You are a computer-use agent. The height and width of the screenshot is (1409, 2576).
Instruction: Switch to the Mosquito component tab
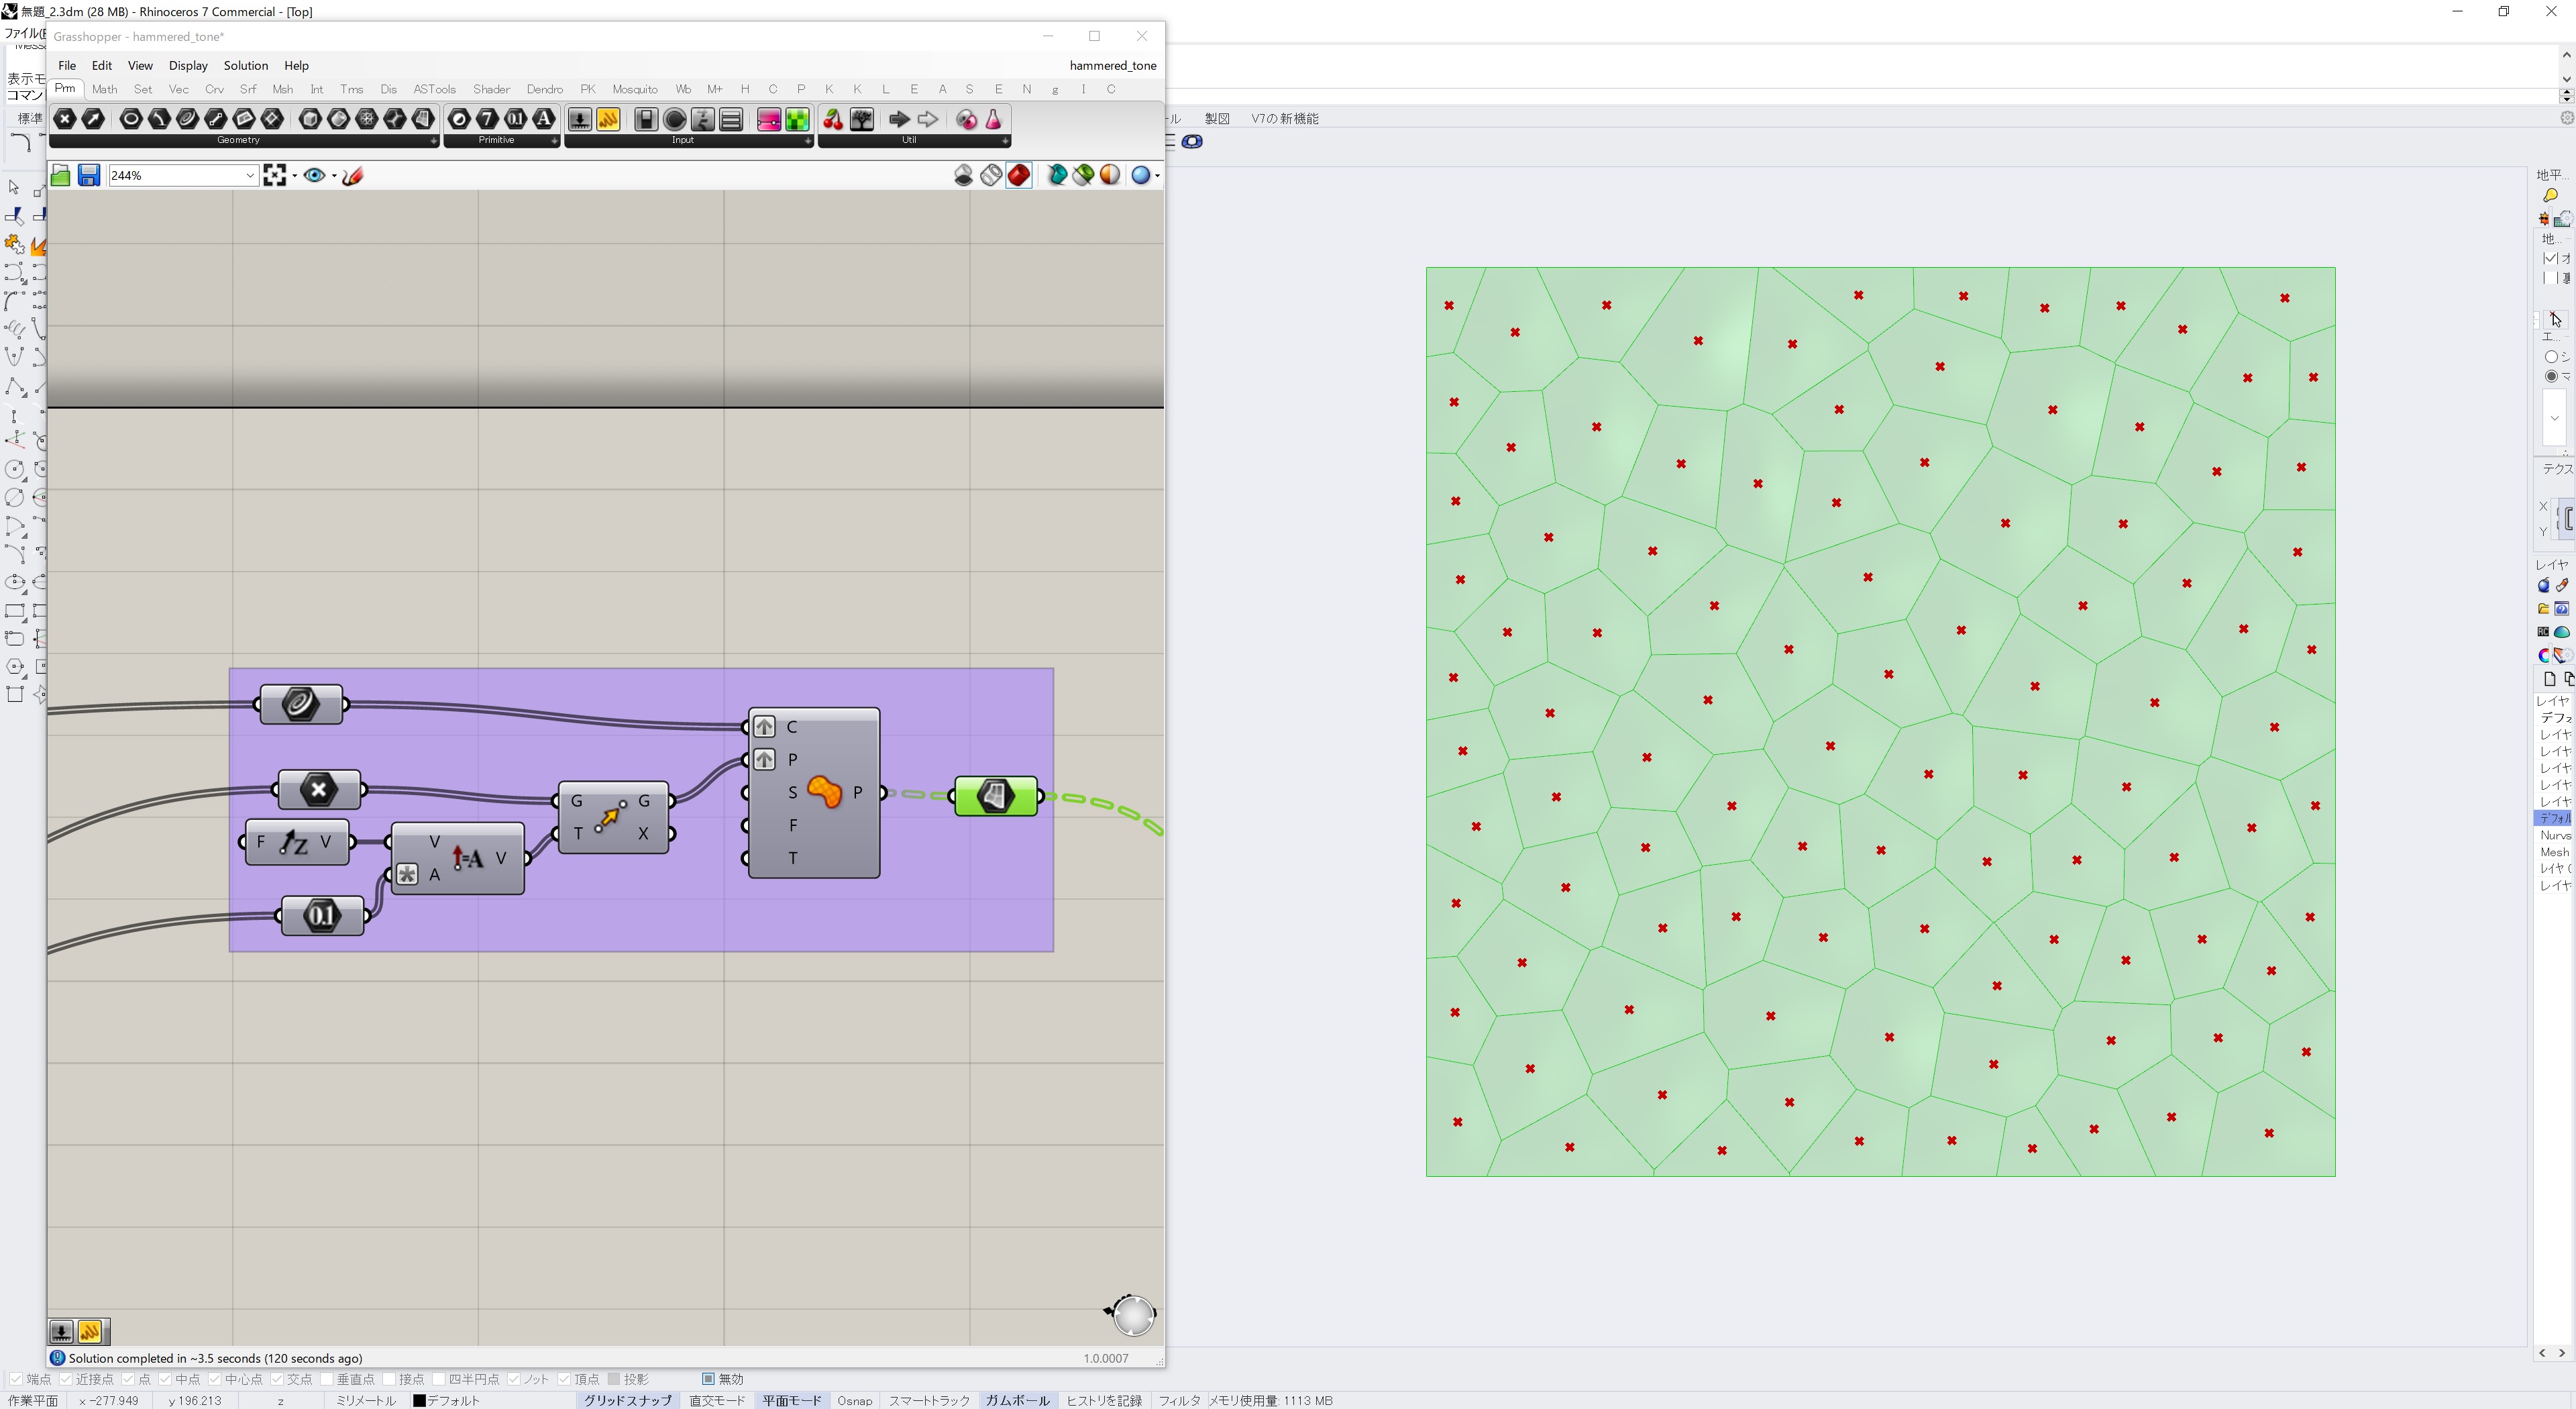coord(635,89)
